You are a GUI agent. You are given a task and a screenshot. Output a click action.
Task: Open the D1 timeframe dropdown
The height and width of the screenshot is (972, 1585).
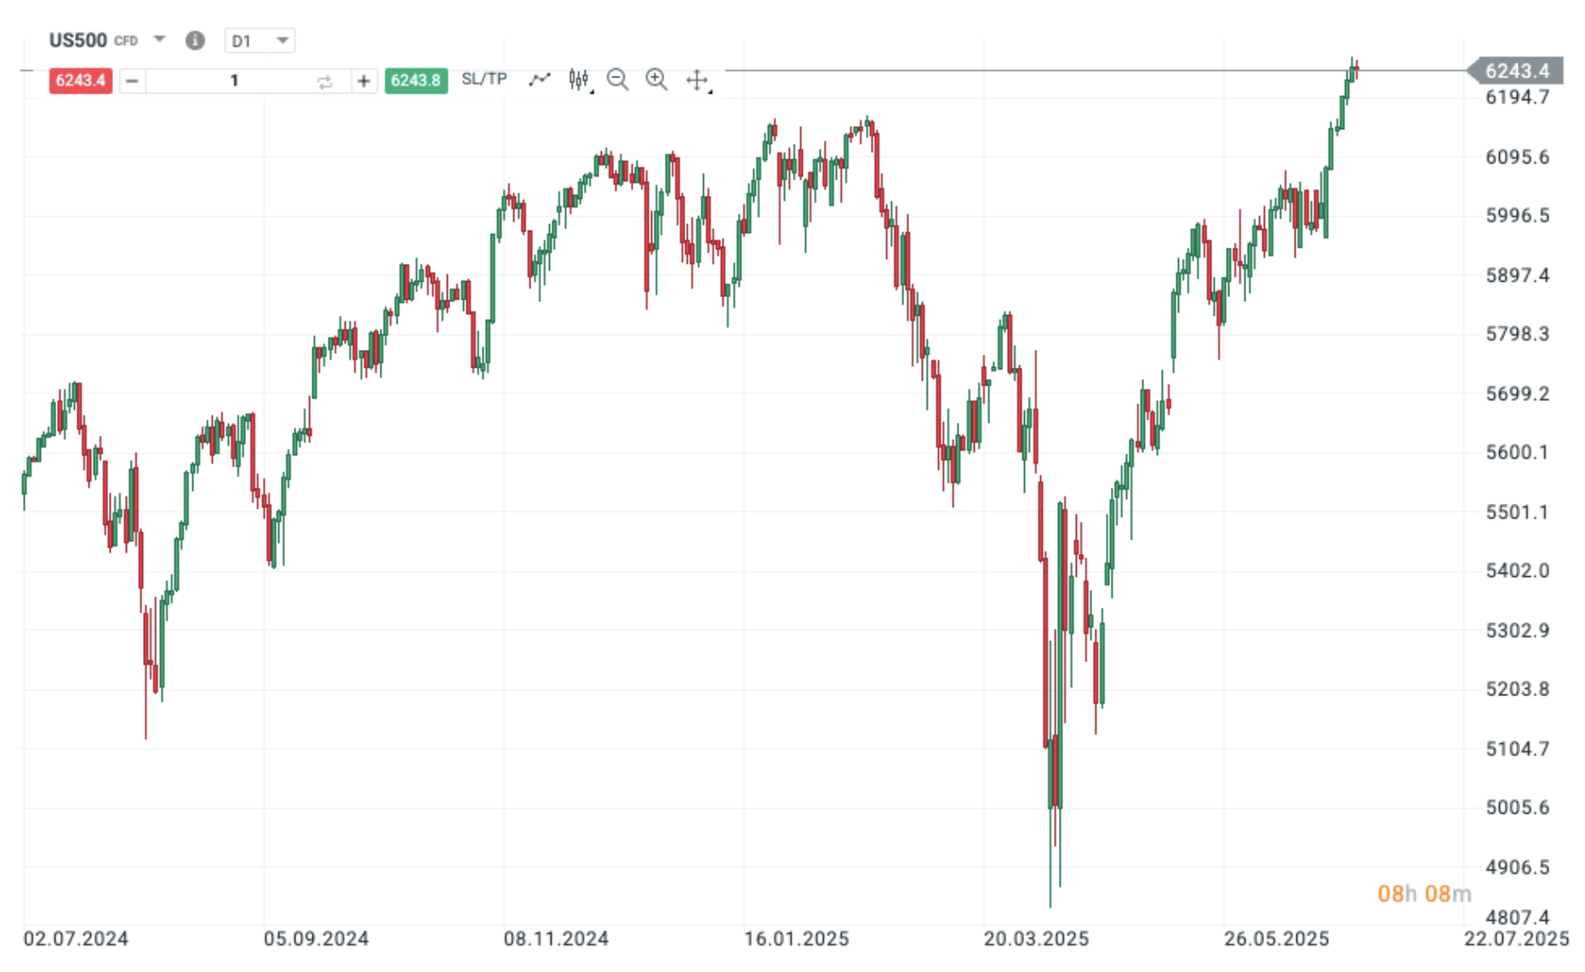pyautogui.click(x=260, y=41)
